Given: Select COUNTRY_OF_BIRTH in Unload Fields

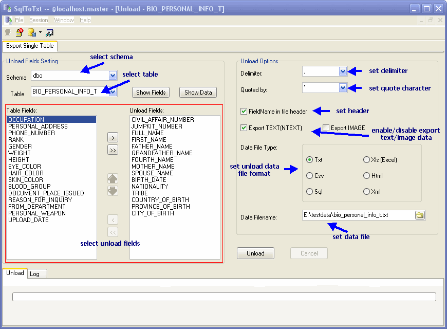Looking at the screenshot, I should click(175, 200).
